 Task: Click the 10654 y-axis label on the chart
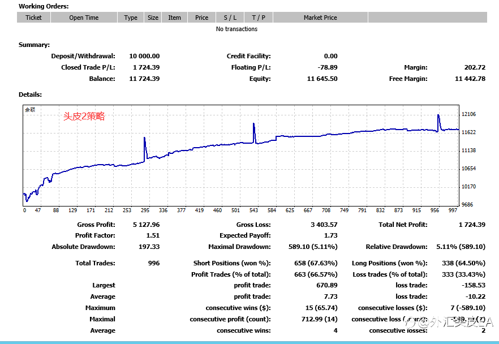click(469, 169)
